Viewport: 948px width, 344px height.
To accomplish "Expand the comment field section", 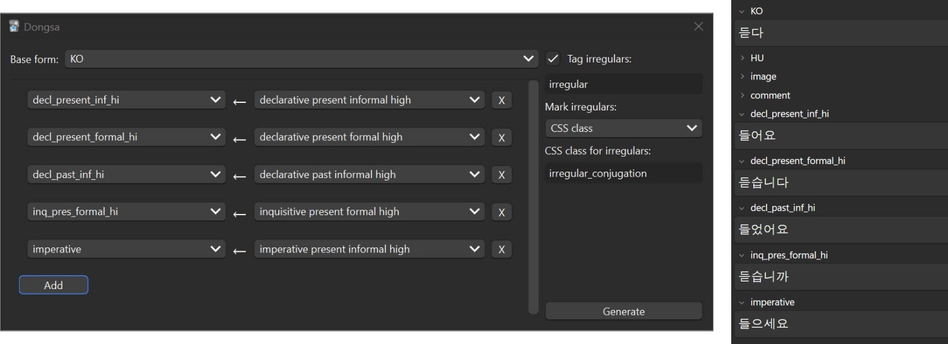I will 742,96.
